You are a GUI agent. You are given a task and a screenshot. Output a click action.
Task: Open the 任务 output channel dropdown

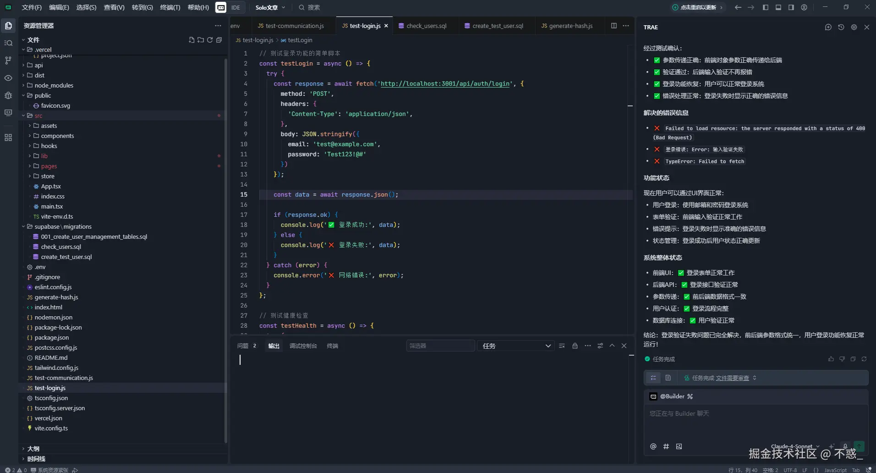click(516, 346)
